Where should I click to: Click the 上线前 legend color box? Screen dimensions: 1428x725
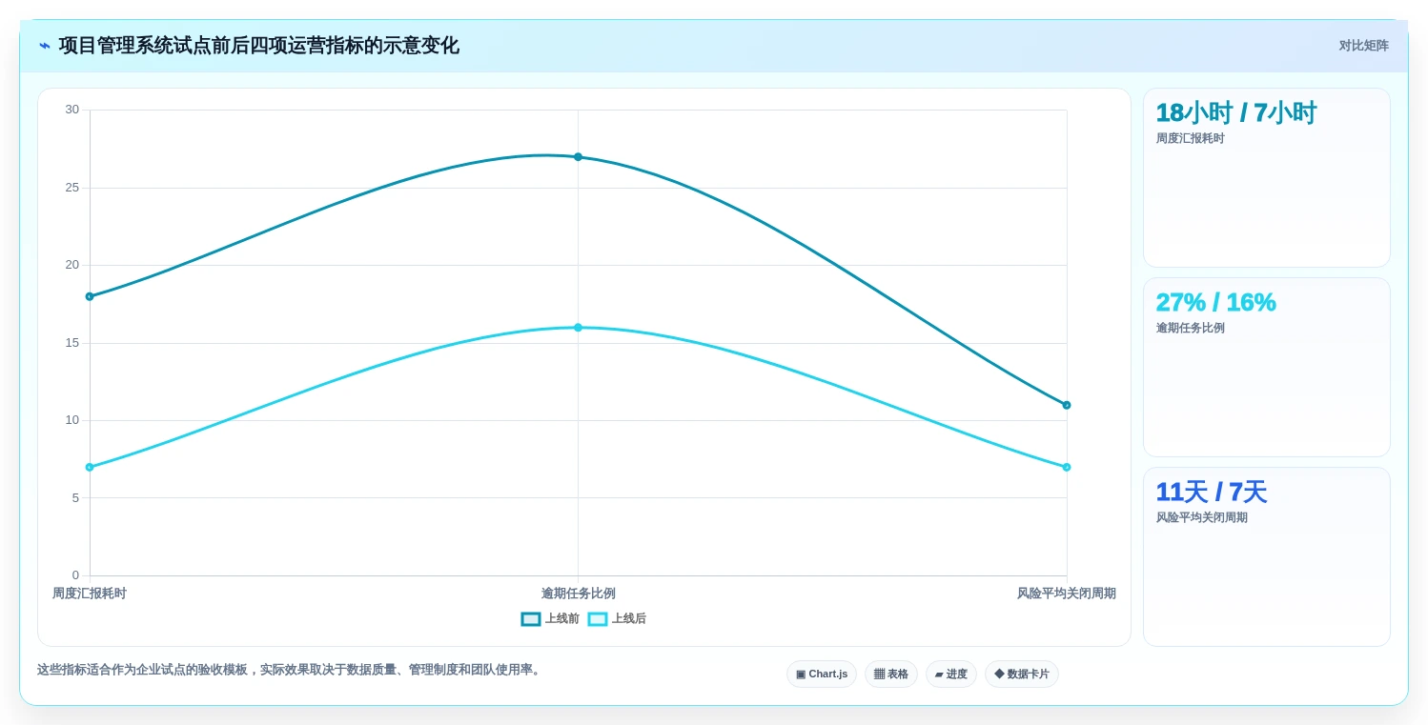[x=531, y=619]
